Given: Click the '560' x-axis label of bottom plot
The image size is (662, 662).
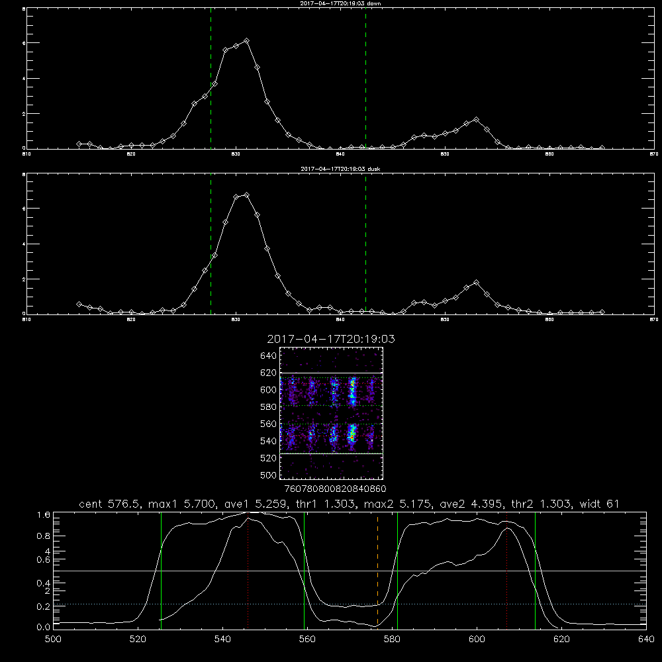Looking at the screenshot, I should coord(307,639).
